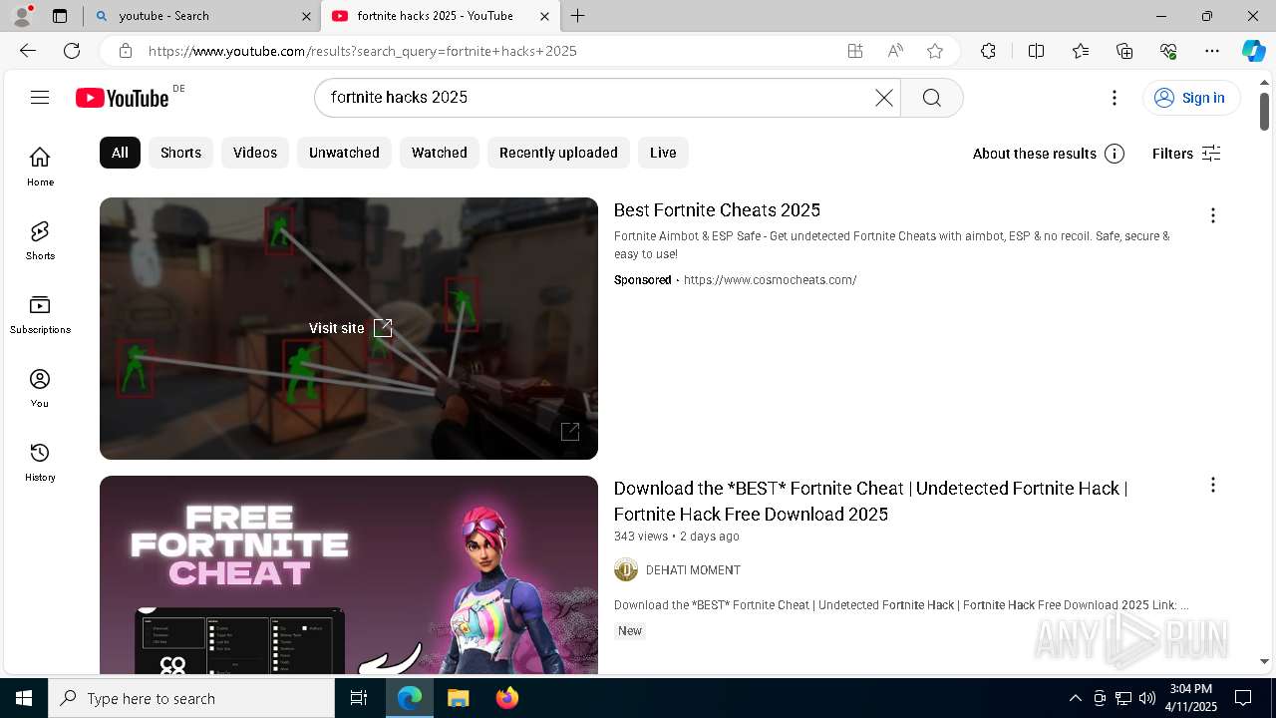Open network status in tray
Viewport: 1276px width, 718px height.
pos(1122,698)
